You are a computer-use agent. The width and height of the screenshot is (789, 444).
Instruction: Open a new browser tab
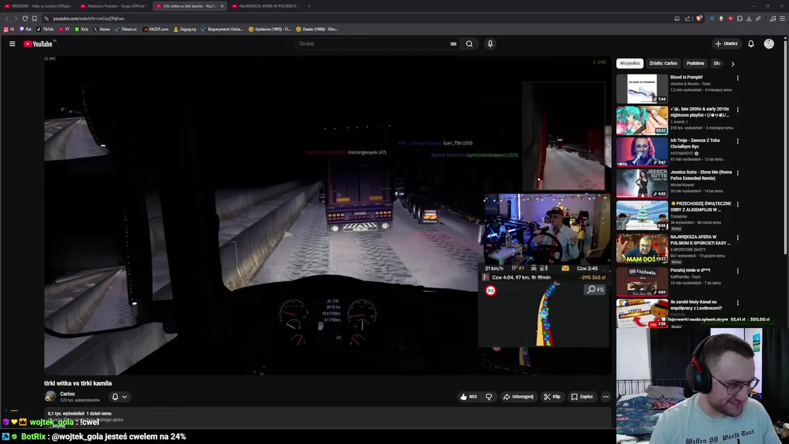(x=309, y=6)
